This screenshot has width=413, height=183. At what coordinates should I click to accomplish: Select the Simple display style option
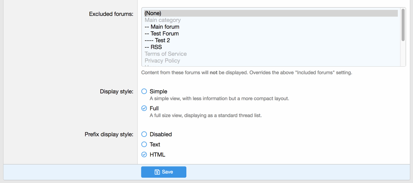144,91
